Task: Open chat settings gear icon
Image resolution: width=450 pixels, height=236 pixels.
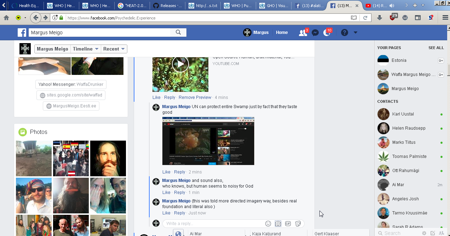Action: [x=424, y=233]
